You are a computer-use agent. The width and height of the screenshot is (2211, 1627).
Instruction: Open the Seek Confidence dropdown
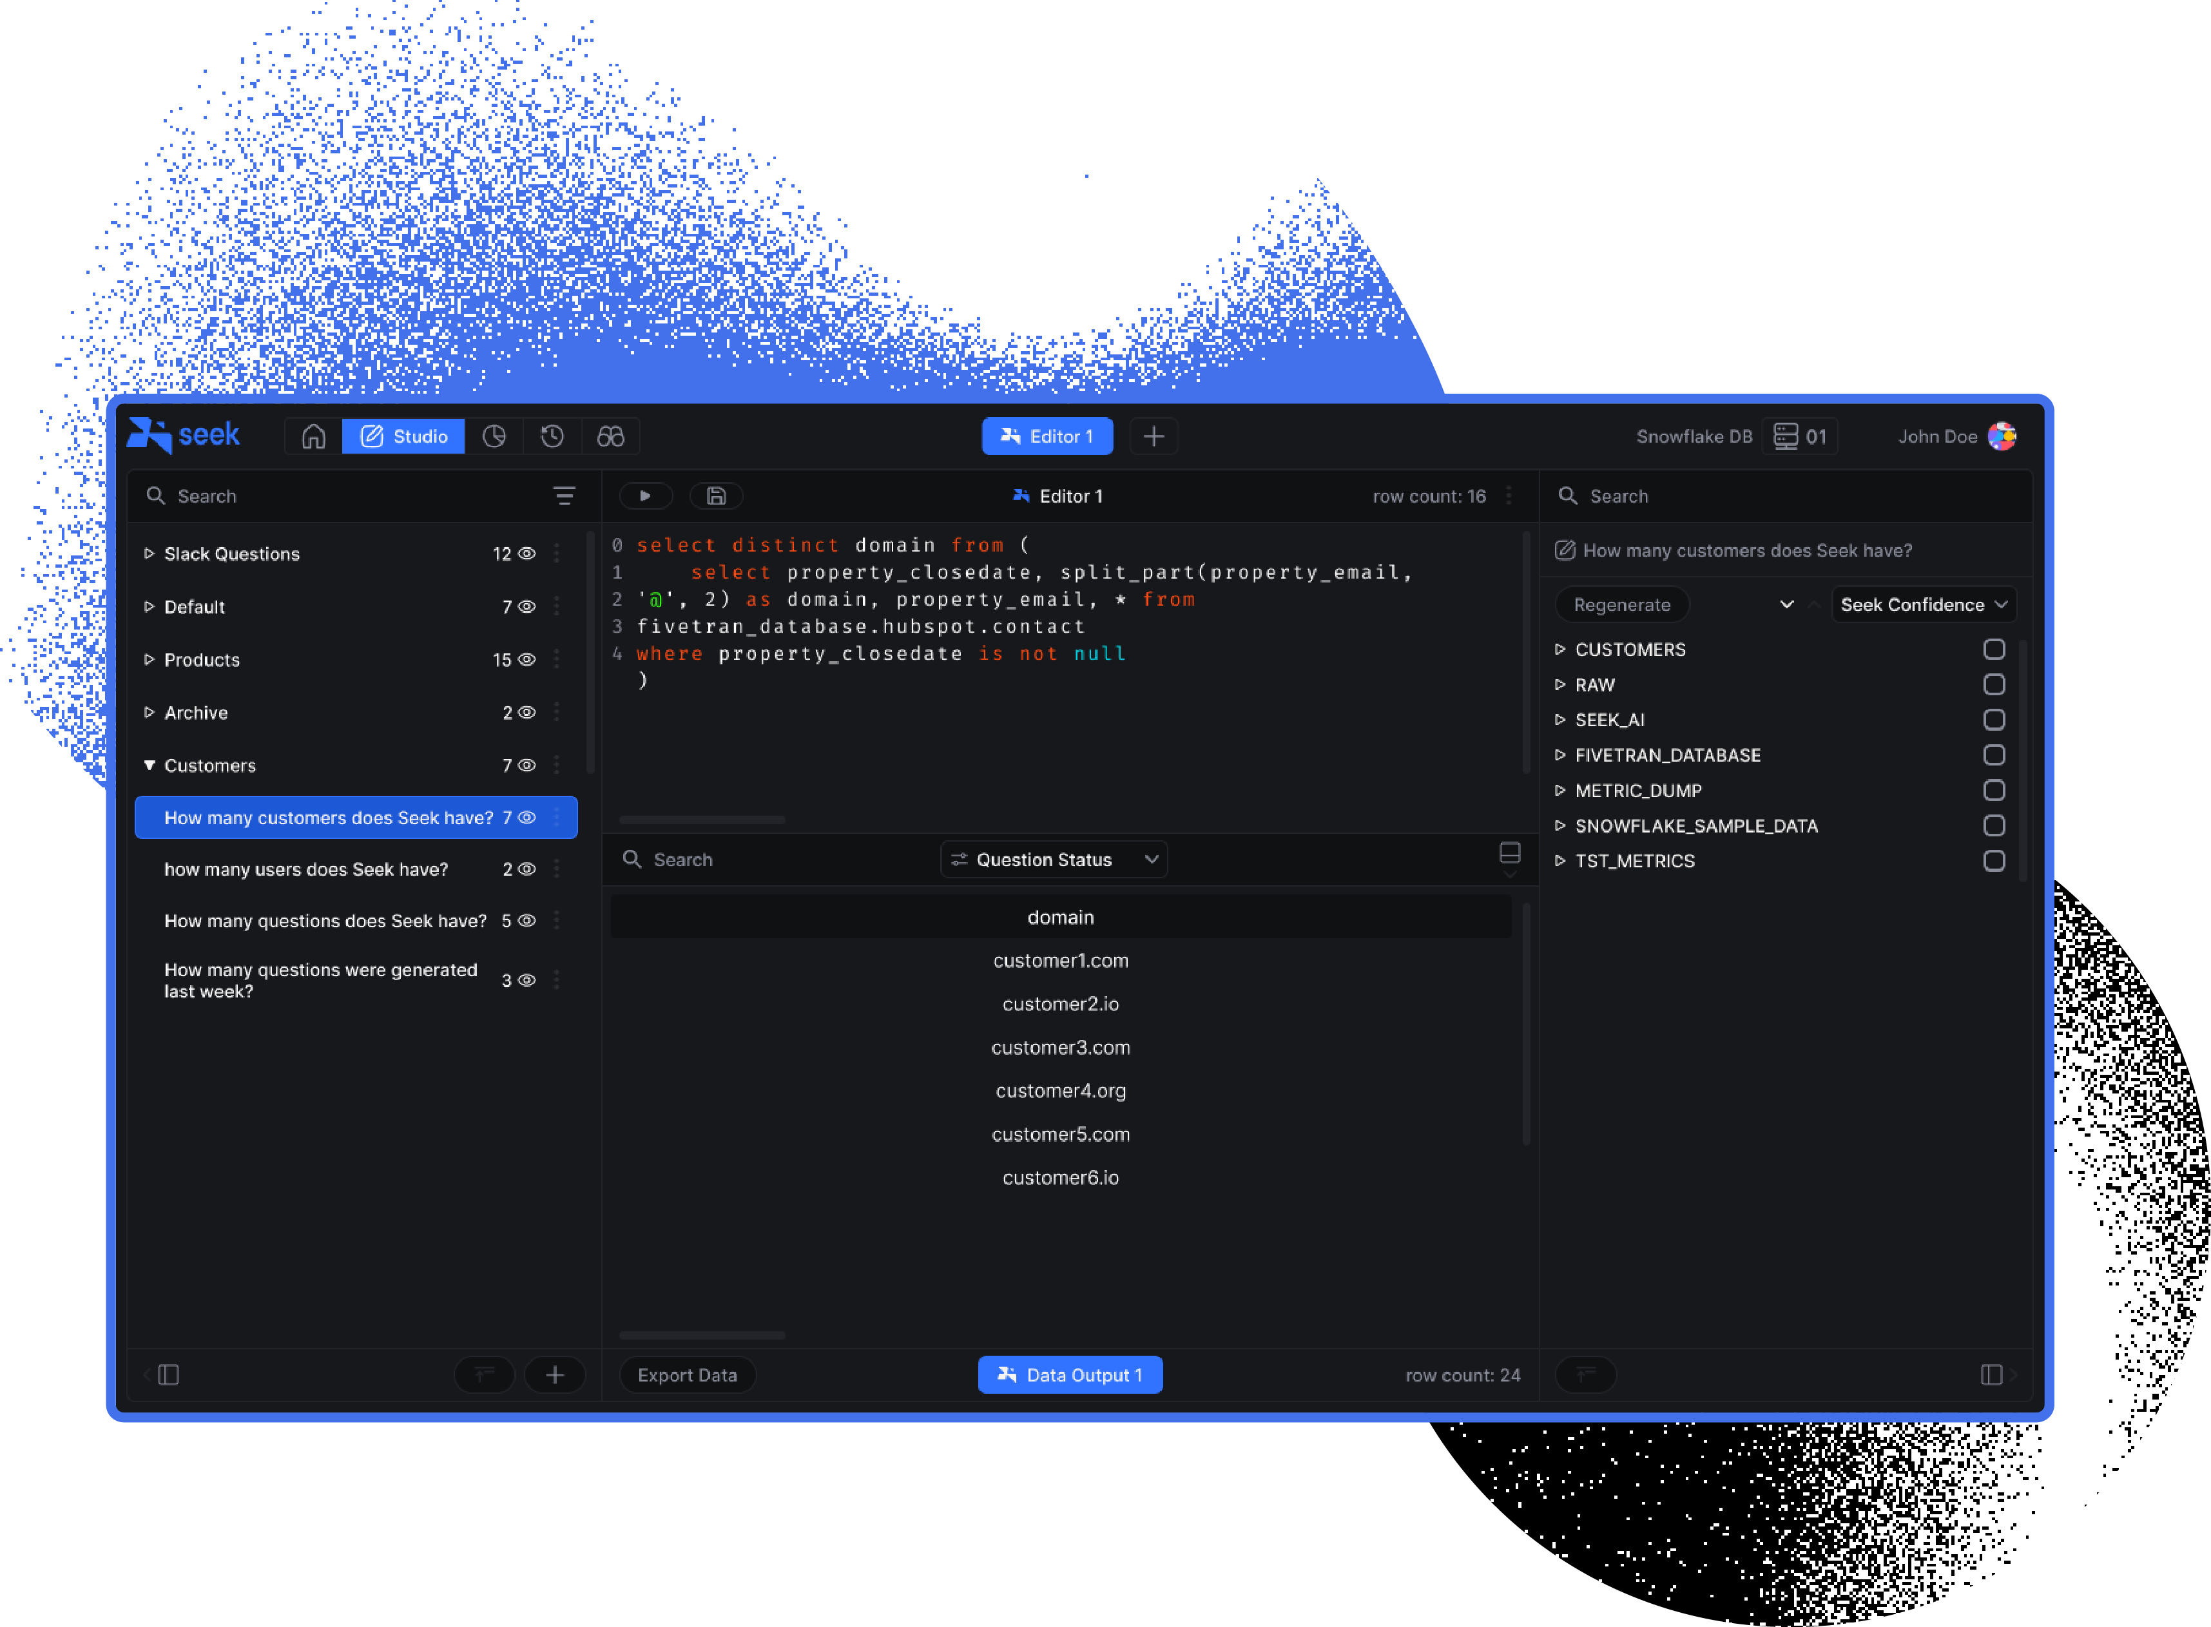1924,604
